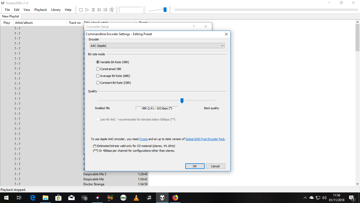Click the volume speaker tray icon
The image size is (360, 203).
324,197
